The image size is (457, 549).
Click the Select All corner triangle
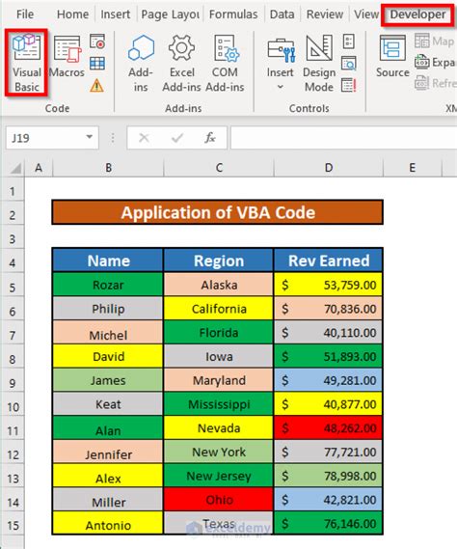(x=14, y=169)
